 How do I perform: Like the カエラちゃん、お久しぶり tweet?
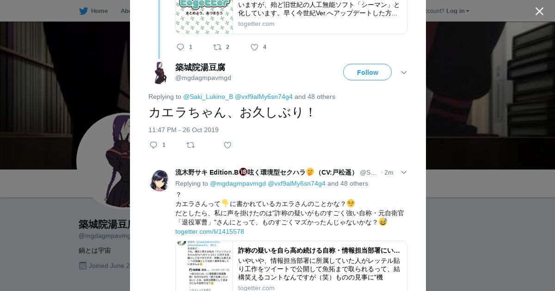click(228, 145)
